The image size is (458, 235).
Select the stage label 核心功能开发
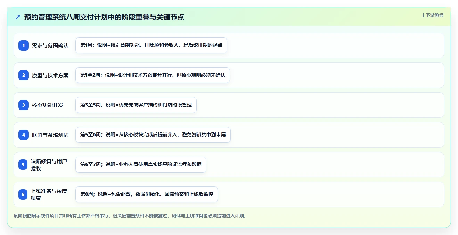click(48, 105)
